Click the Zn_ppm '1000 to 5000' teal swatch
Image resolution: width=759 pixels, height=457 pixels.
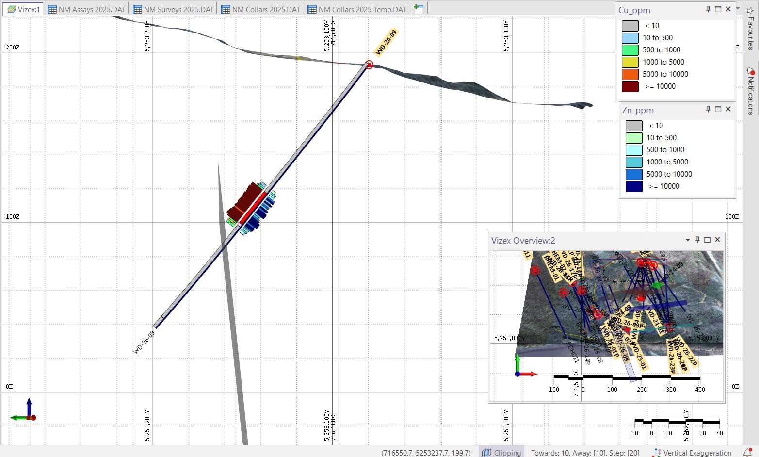coord(634,162)
